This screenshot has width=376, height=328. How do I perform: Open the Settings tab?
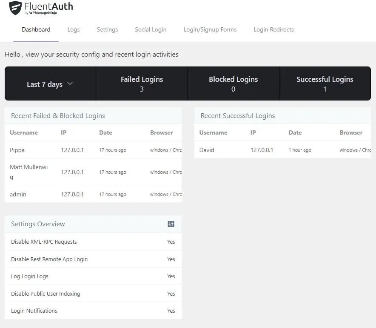tap(107, 29)
